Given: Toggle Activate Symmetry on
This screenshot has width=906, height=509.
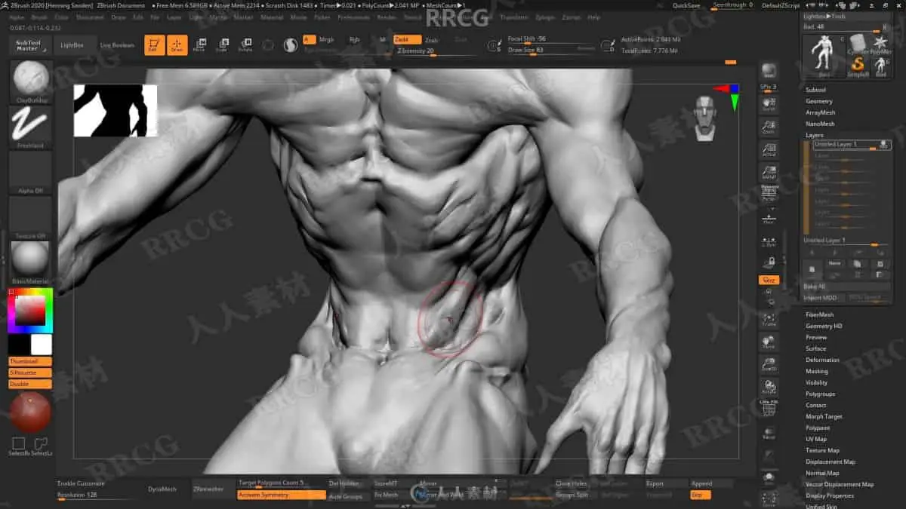Looking at the screenshot, I should point(281,495).
